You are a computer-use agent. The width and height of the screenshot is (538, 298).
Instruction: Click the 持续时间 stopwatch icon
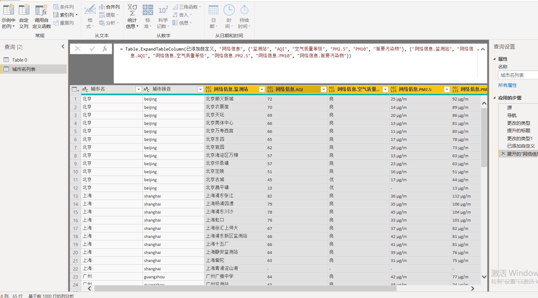pyautogui.click(x=244, y=10)
